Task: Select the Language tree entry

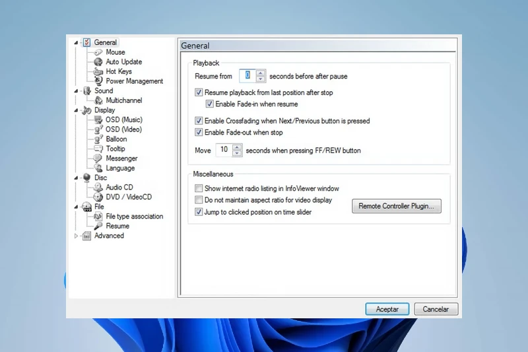Action: [x=120, y=168]
